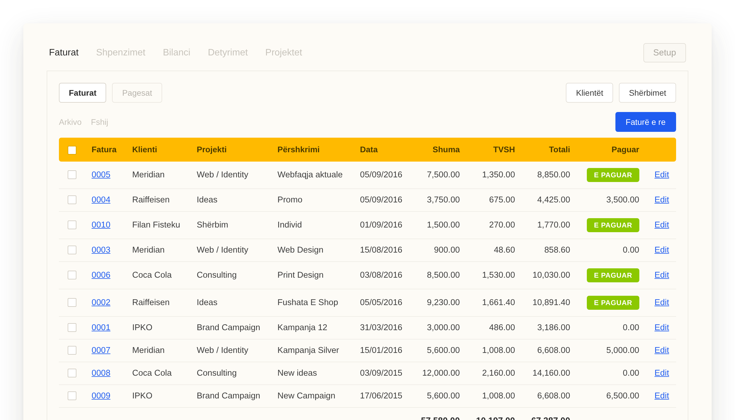Image resolution: width=735 pixels, height=420 pixels.
Task: Select checkbox for invoice 0010 row
Action: point(72,225)
